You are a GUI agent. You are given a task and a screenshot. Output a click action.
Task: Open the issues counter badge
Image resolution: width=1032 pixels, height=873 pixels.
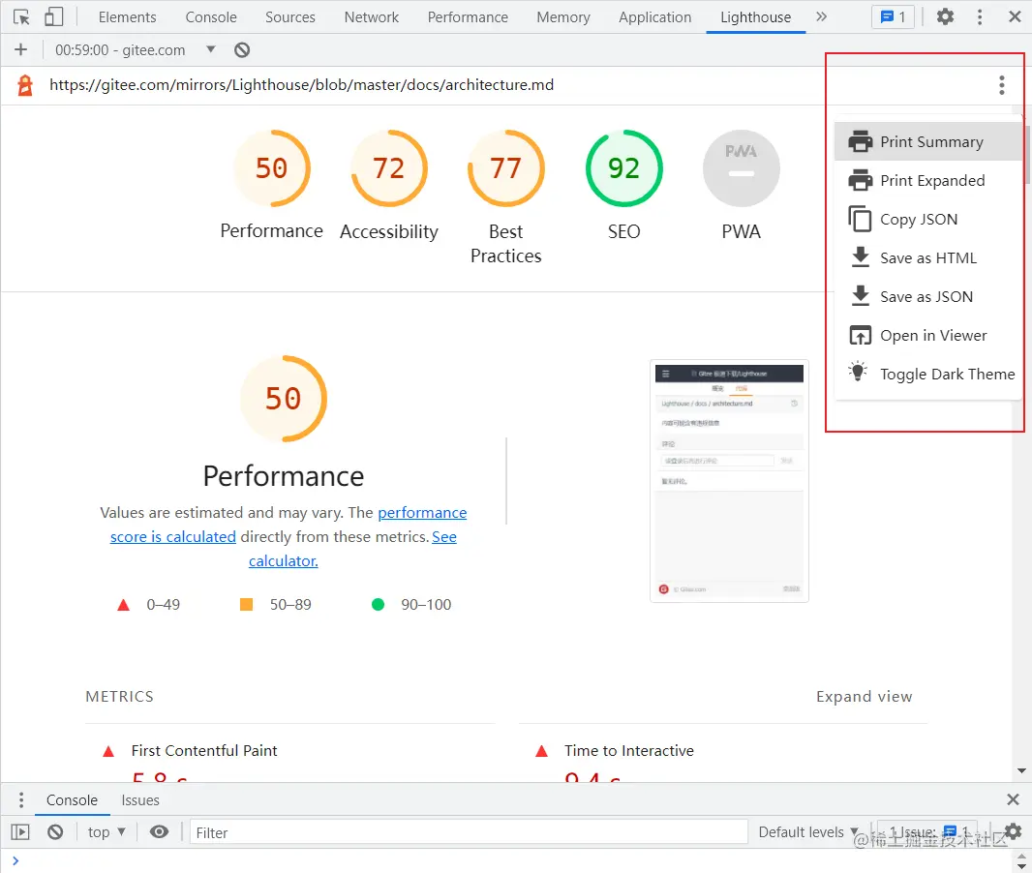pos(894,17)
